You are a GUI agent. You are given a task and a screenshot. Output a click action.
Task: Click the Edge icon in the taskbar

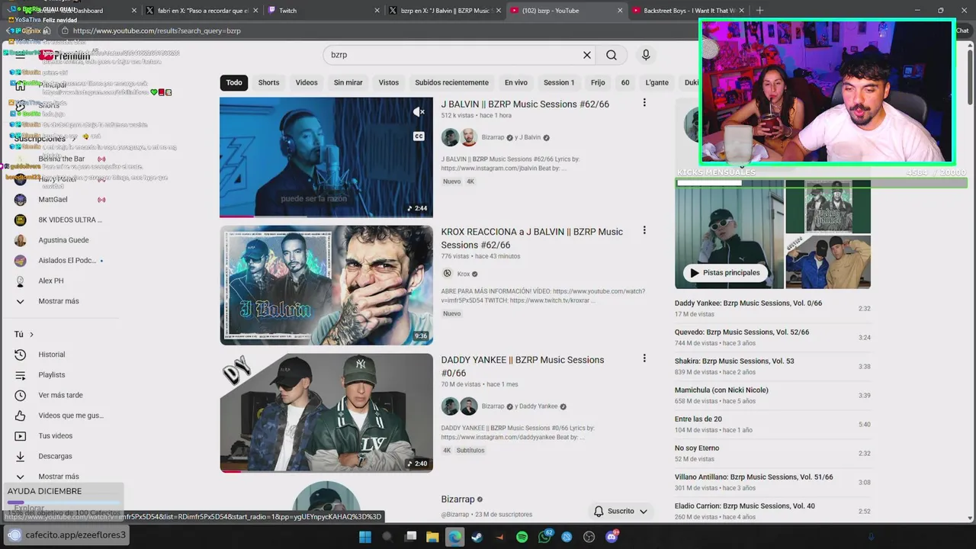coord(454,537)
